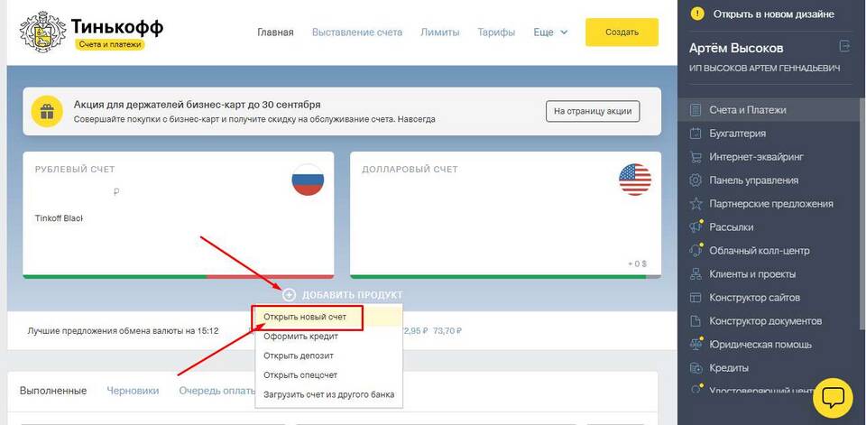Click the Кредиты sidebar icon

click(x=696, y=368)
